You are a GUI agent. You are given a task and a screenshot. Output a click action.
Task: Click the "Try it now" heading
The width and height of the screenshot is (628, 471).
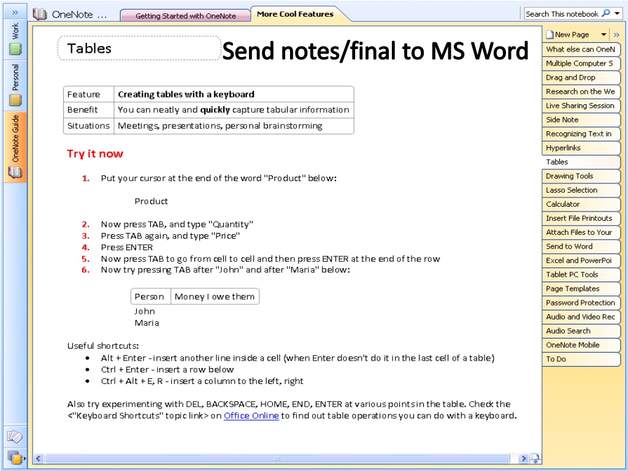[95, 154]
